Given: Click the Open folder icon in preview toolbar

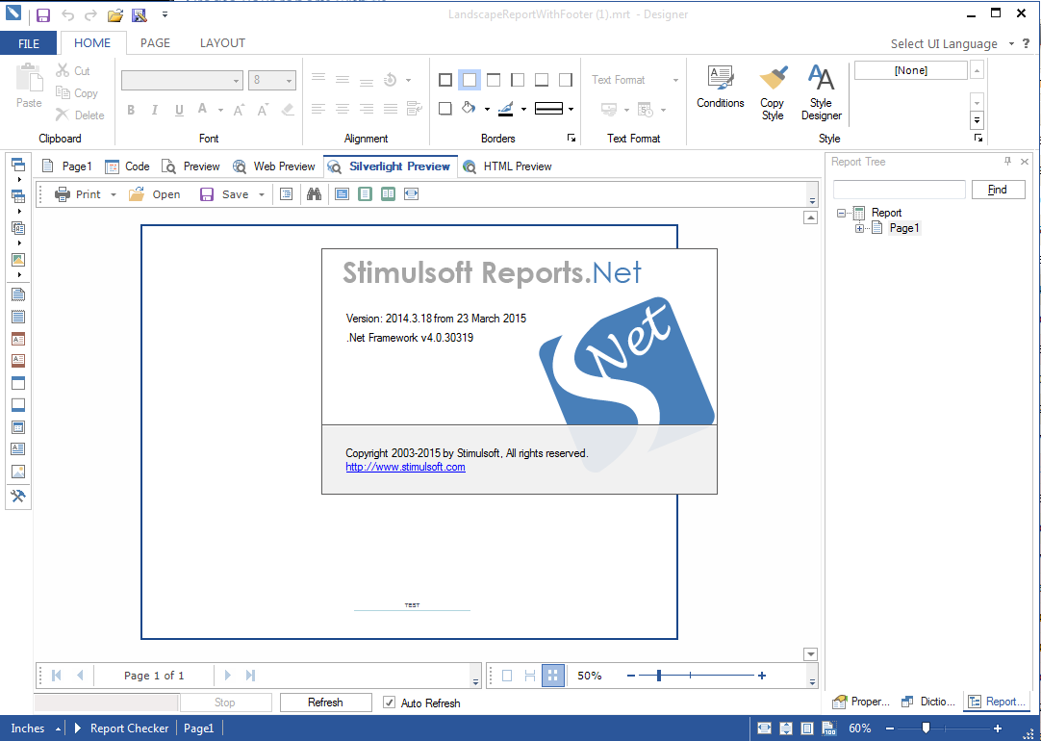Looking at the screenshot, I should [136, 193].
